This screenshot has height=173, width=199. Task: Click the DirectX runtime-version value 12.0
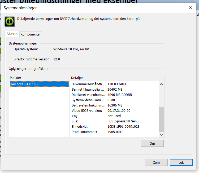coord(57,59)
